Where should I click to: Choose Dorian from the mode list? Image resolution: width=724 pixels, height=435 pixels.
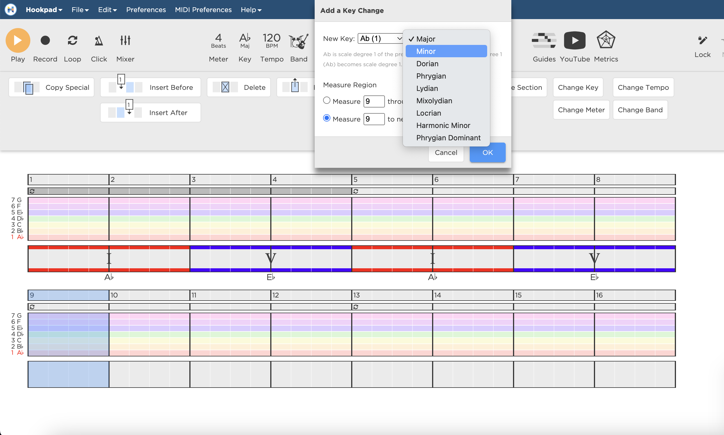[446, 64]
